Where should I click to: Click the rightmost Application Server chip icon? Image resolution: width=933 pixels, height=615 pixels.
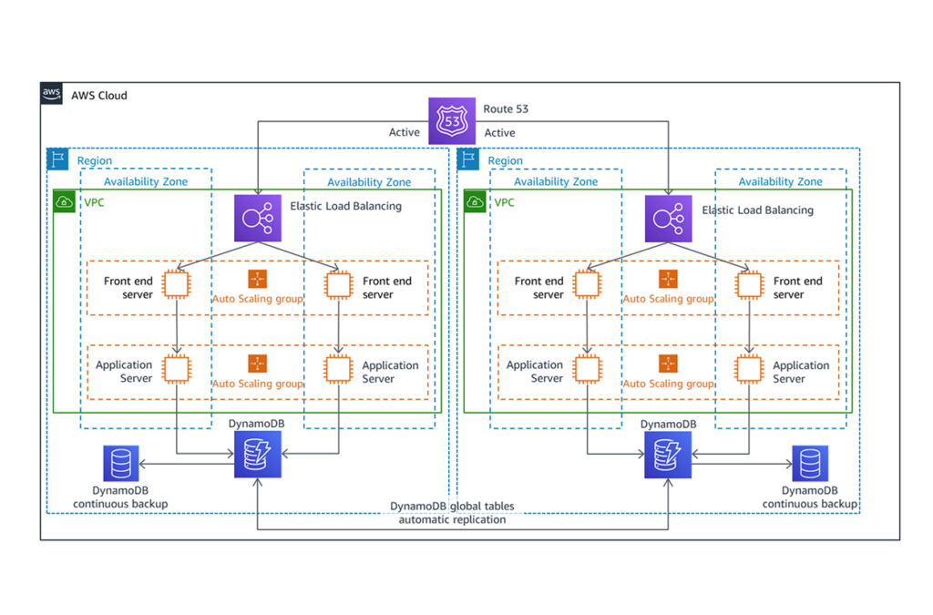click(x=749, y=369)
